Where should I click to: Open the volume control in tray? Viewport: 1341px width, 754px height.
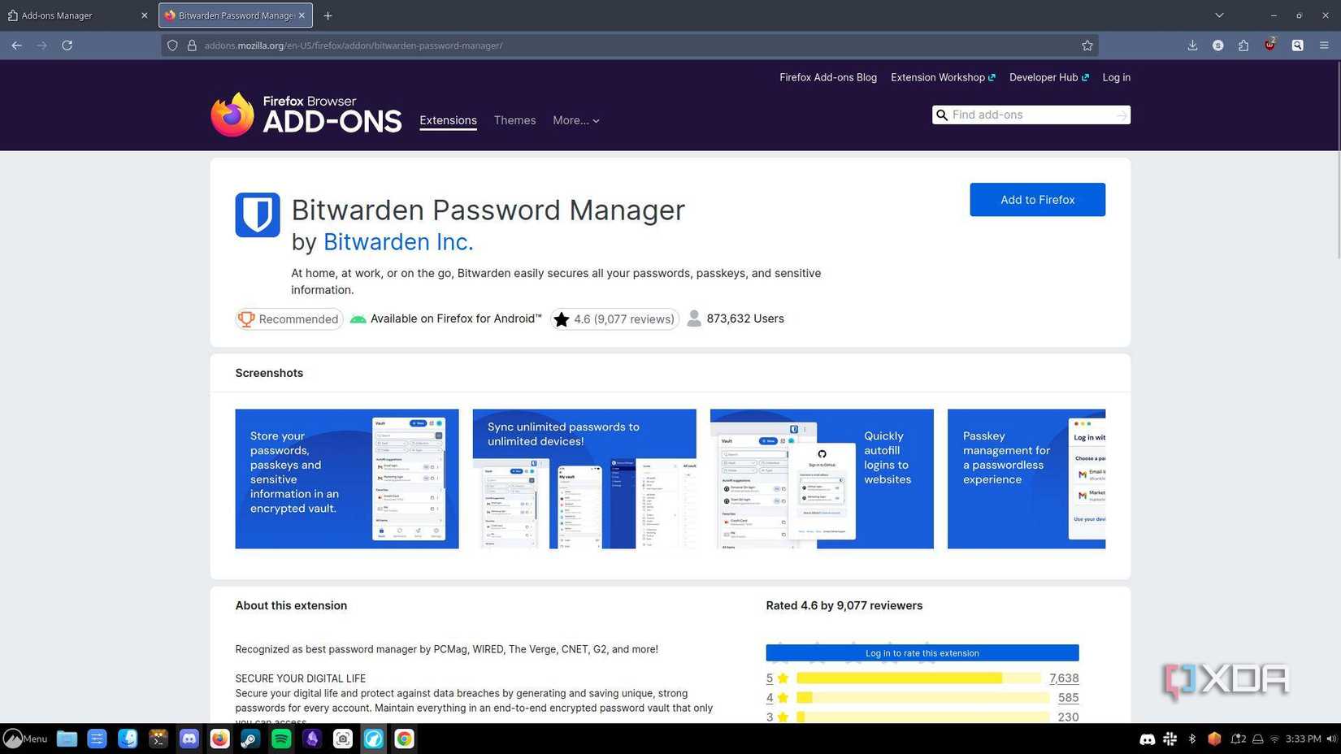(1331, 739)
